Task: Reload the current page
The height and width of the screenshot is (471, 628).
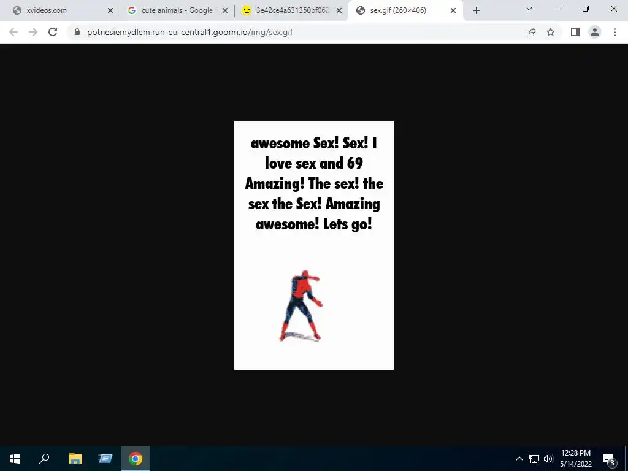Action: click(53, 32)
